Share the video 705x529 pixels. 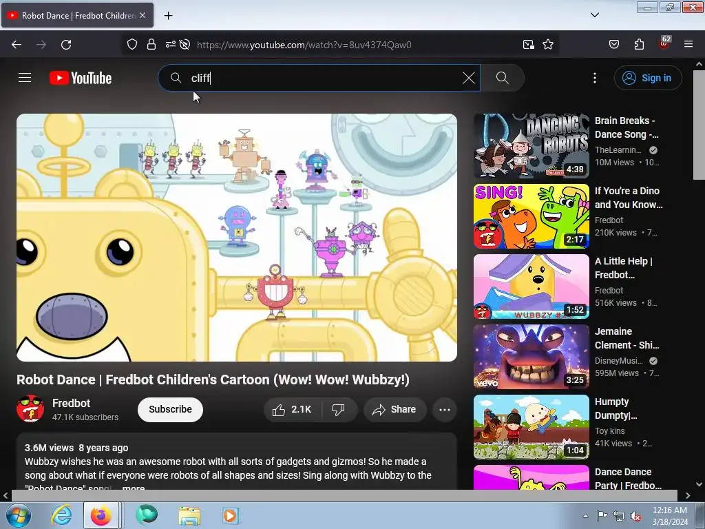[x=394, y=409]
